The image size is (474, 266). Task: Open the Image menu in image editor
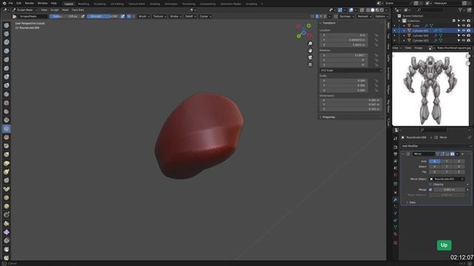click(418, 48)
